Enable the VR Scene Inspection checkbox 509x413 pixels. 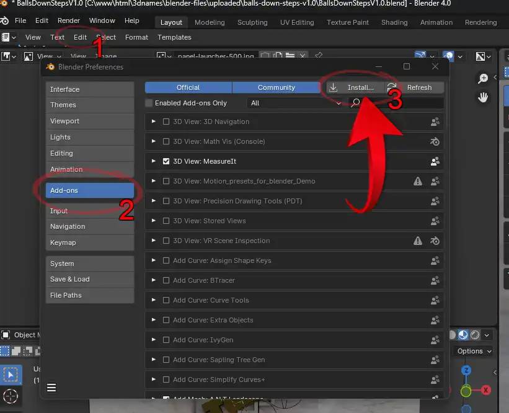coord(166,241)
